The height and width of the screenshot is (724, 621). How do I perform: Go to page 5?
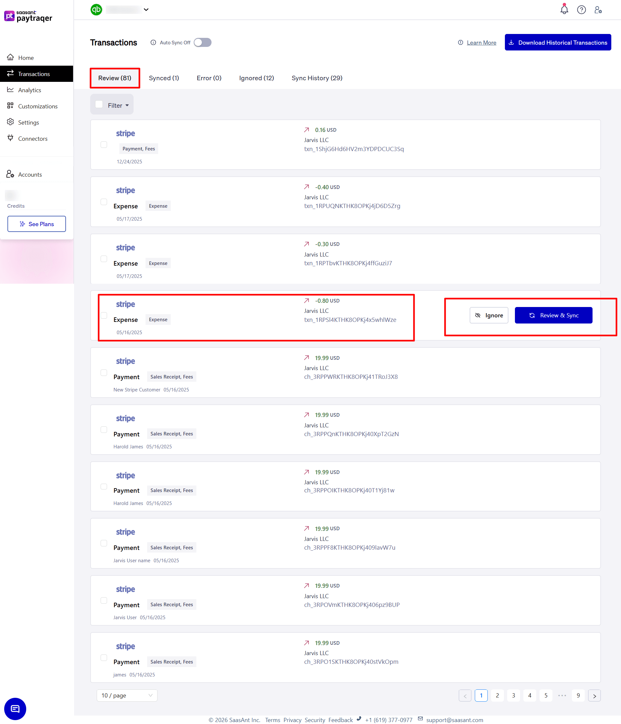(x=546, y=696)
